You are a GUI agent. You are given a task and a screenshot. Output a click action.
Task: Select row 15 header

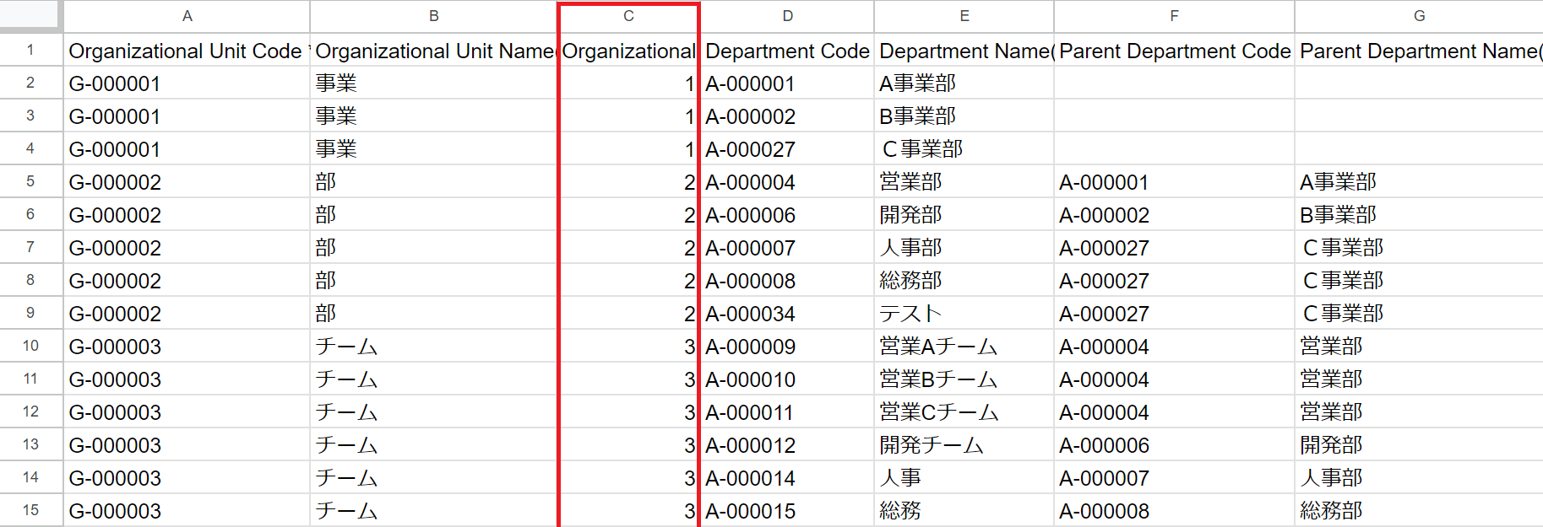[x=30, y=510]
